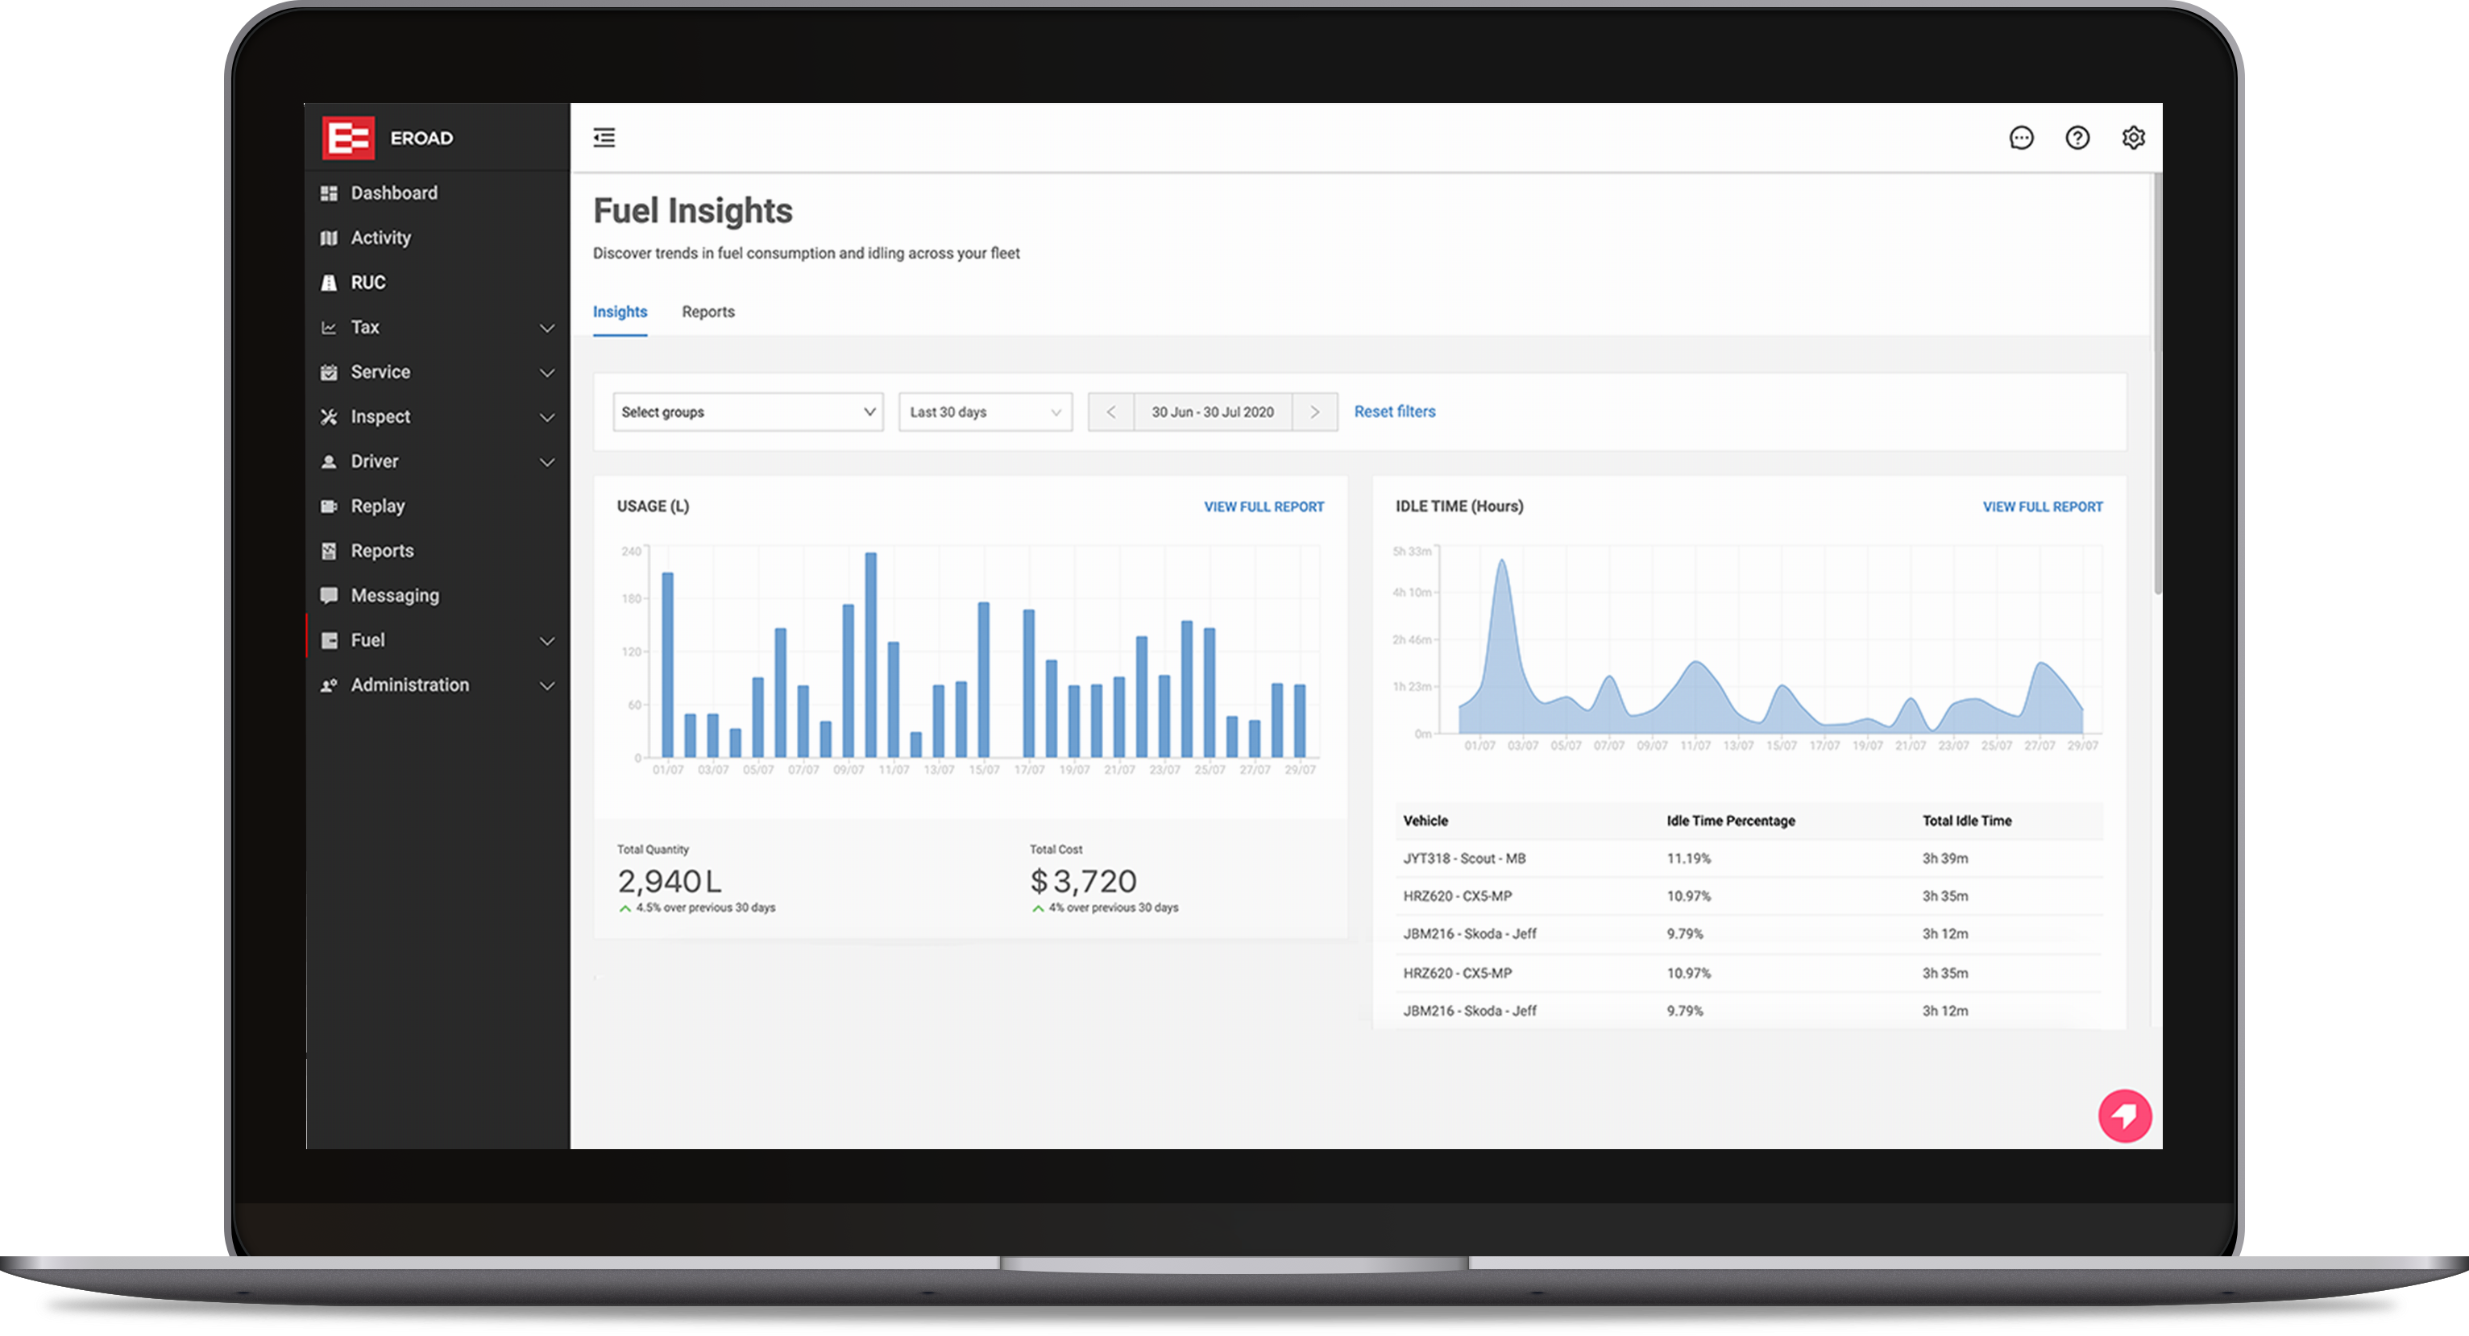Open the Select groups dropdown

click(748, 412)
